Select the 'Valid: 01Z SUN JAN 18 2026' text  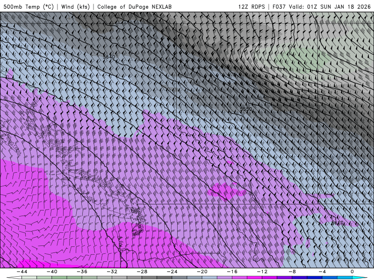330,7
